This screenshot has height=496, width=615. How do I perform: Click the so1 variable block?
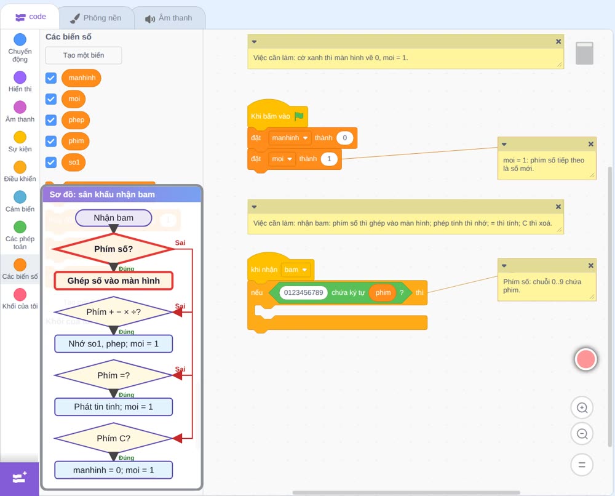pos(74,162)
